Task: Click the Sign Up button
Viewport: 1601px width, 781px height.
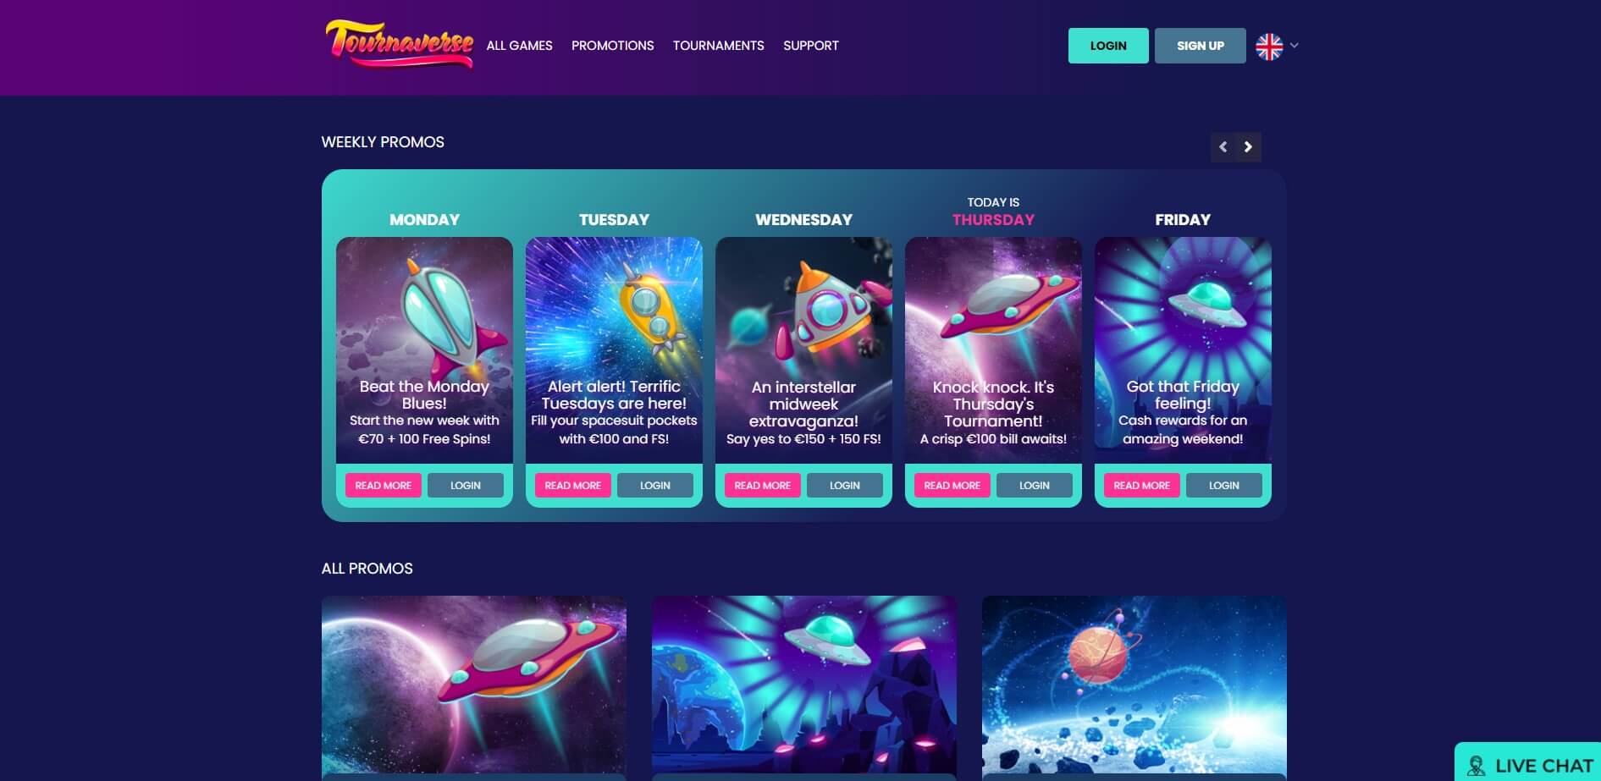Action: [x=1200, y=46]
